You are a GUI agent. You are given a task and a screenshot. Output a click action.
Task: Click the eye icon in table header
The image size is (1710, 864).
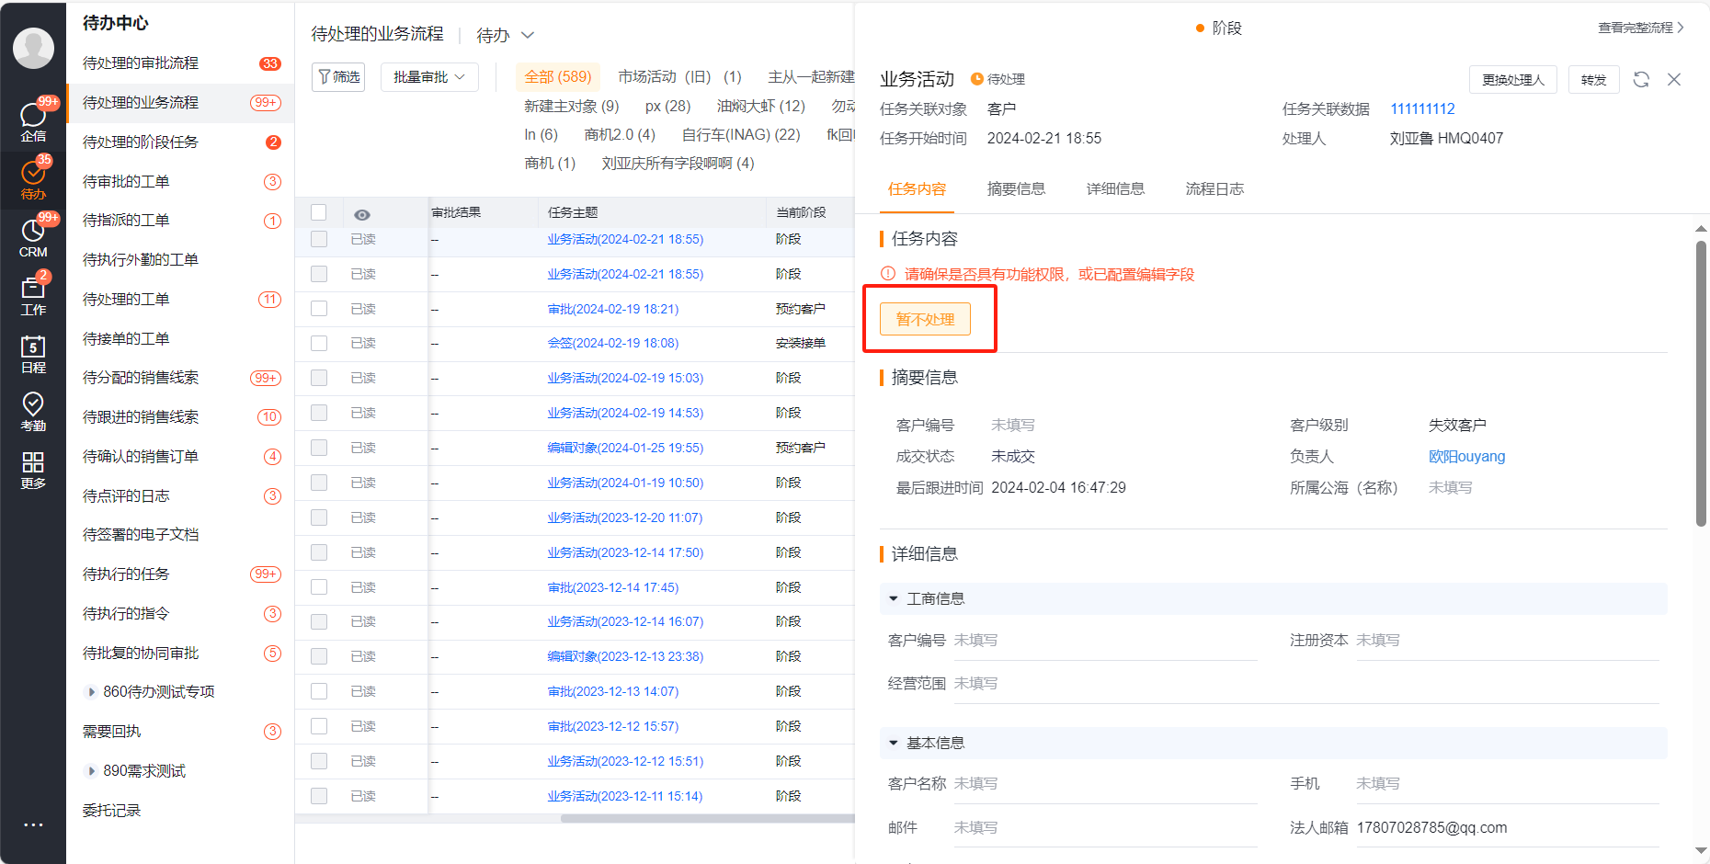point(362,214)
